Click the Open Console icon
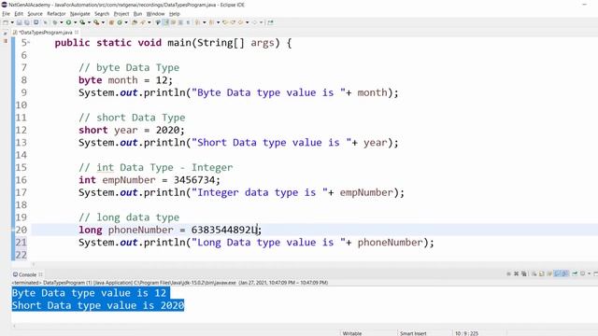Image resolution: width=598 pixels, height=336 pixels. click(582, 273)
